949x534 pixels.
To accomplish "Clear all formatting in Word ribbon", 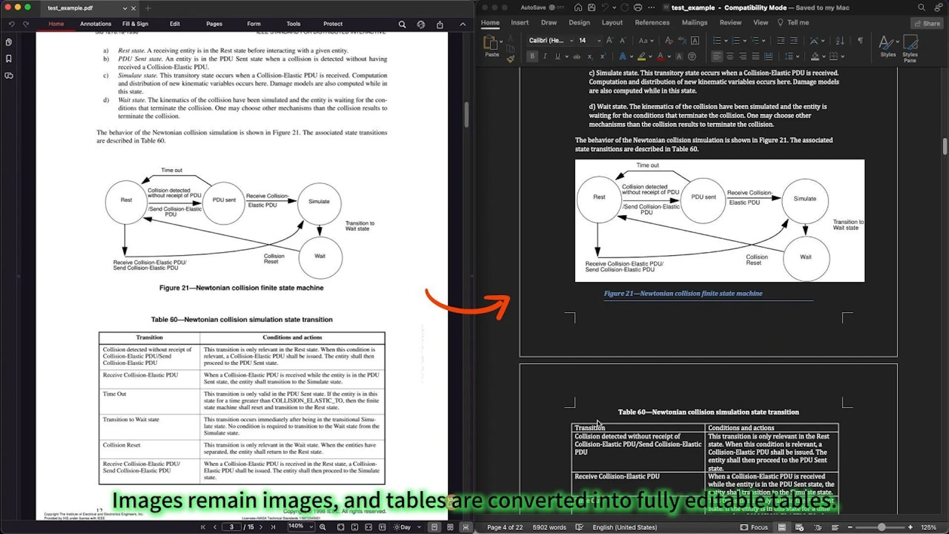I will point(668,40).
